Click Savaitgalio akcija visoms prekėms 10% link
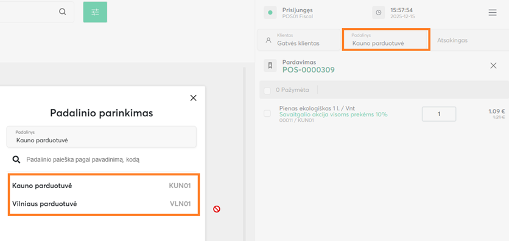 [333, 114]
